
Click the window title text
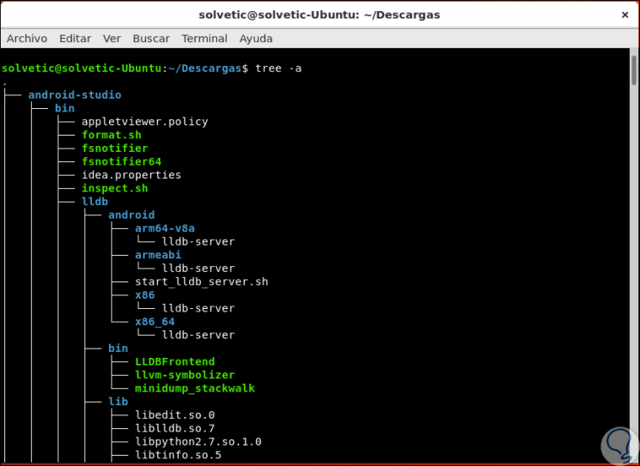tap(320, 15)
